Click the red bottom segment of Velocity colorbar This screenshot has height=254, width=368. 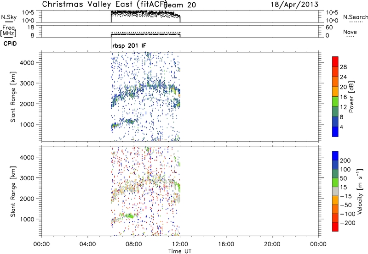335,227
